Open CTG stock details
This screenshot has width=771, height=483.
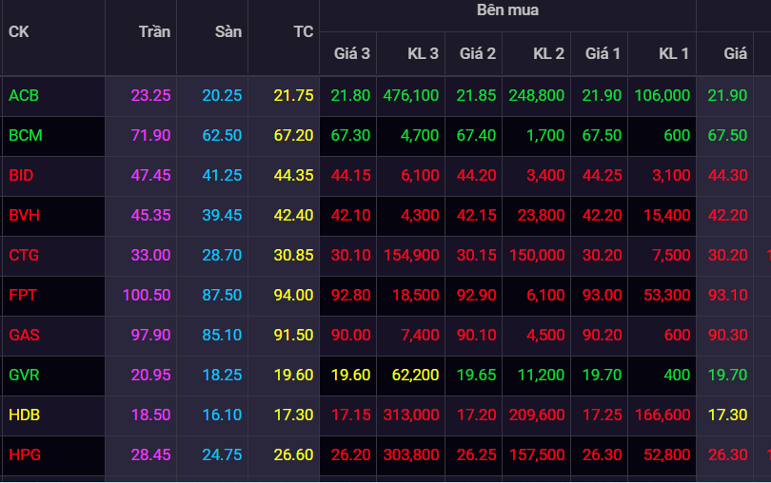(x=24, y=255)
